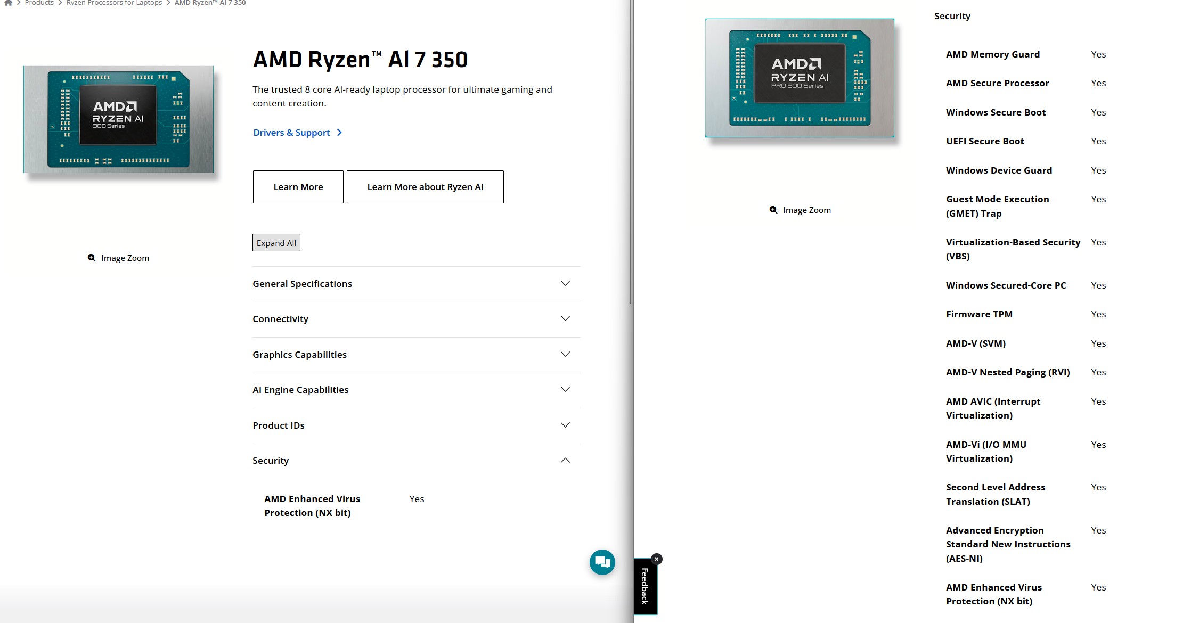
Task: Click UEFI Secure Boot label
Action: [x=985, y=141]
